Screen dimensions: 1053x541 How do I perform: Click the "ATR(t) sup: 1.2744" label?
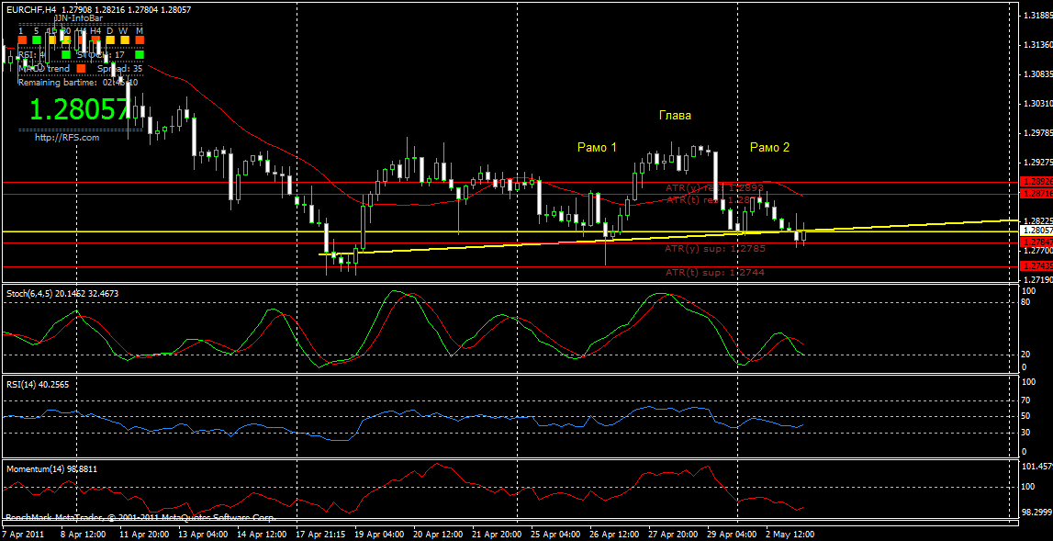point(715,272)
